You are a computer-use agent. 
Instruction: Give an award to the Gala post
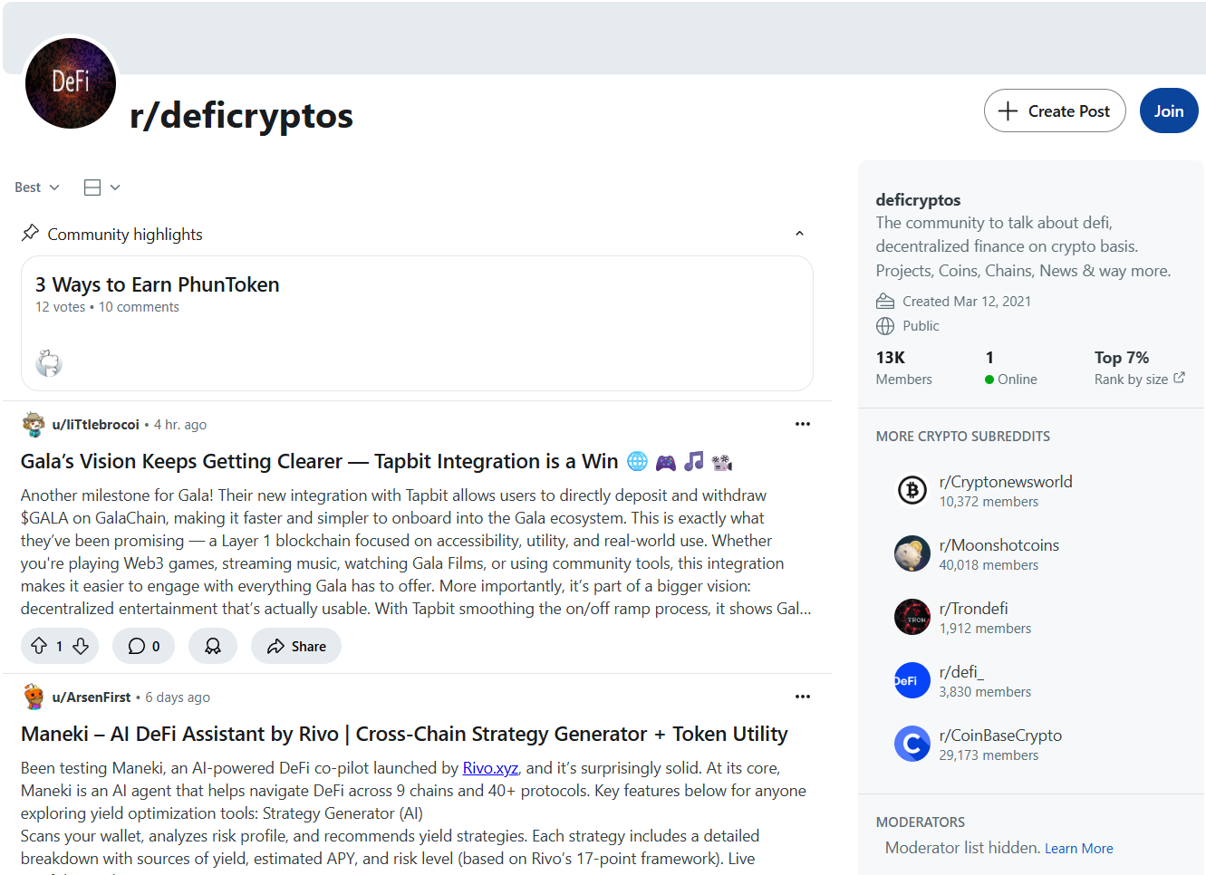(213, 646)
